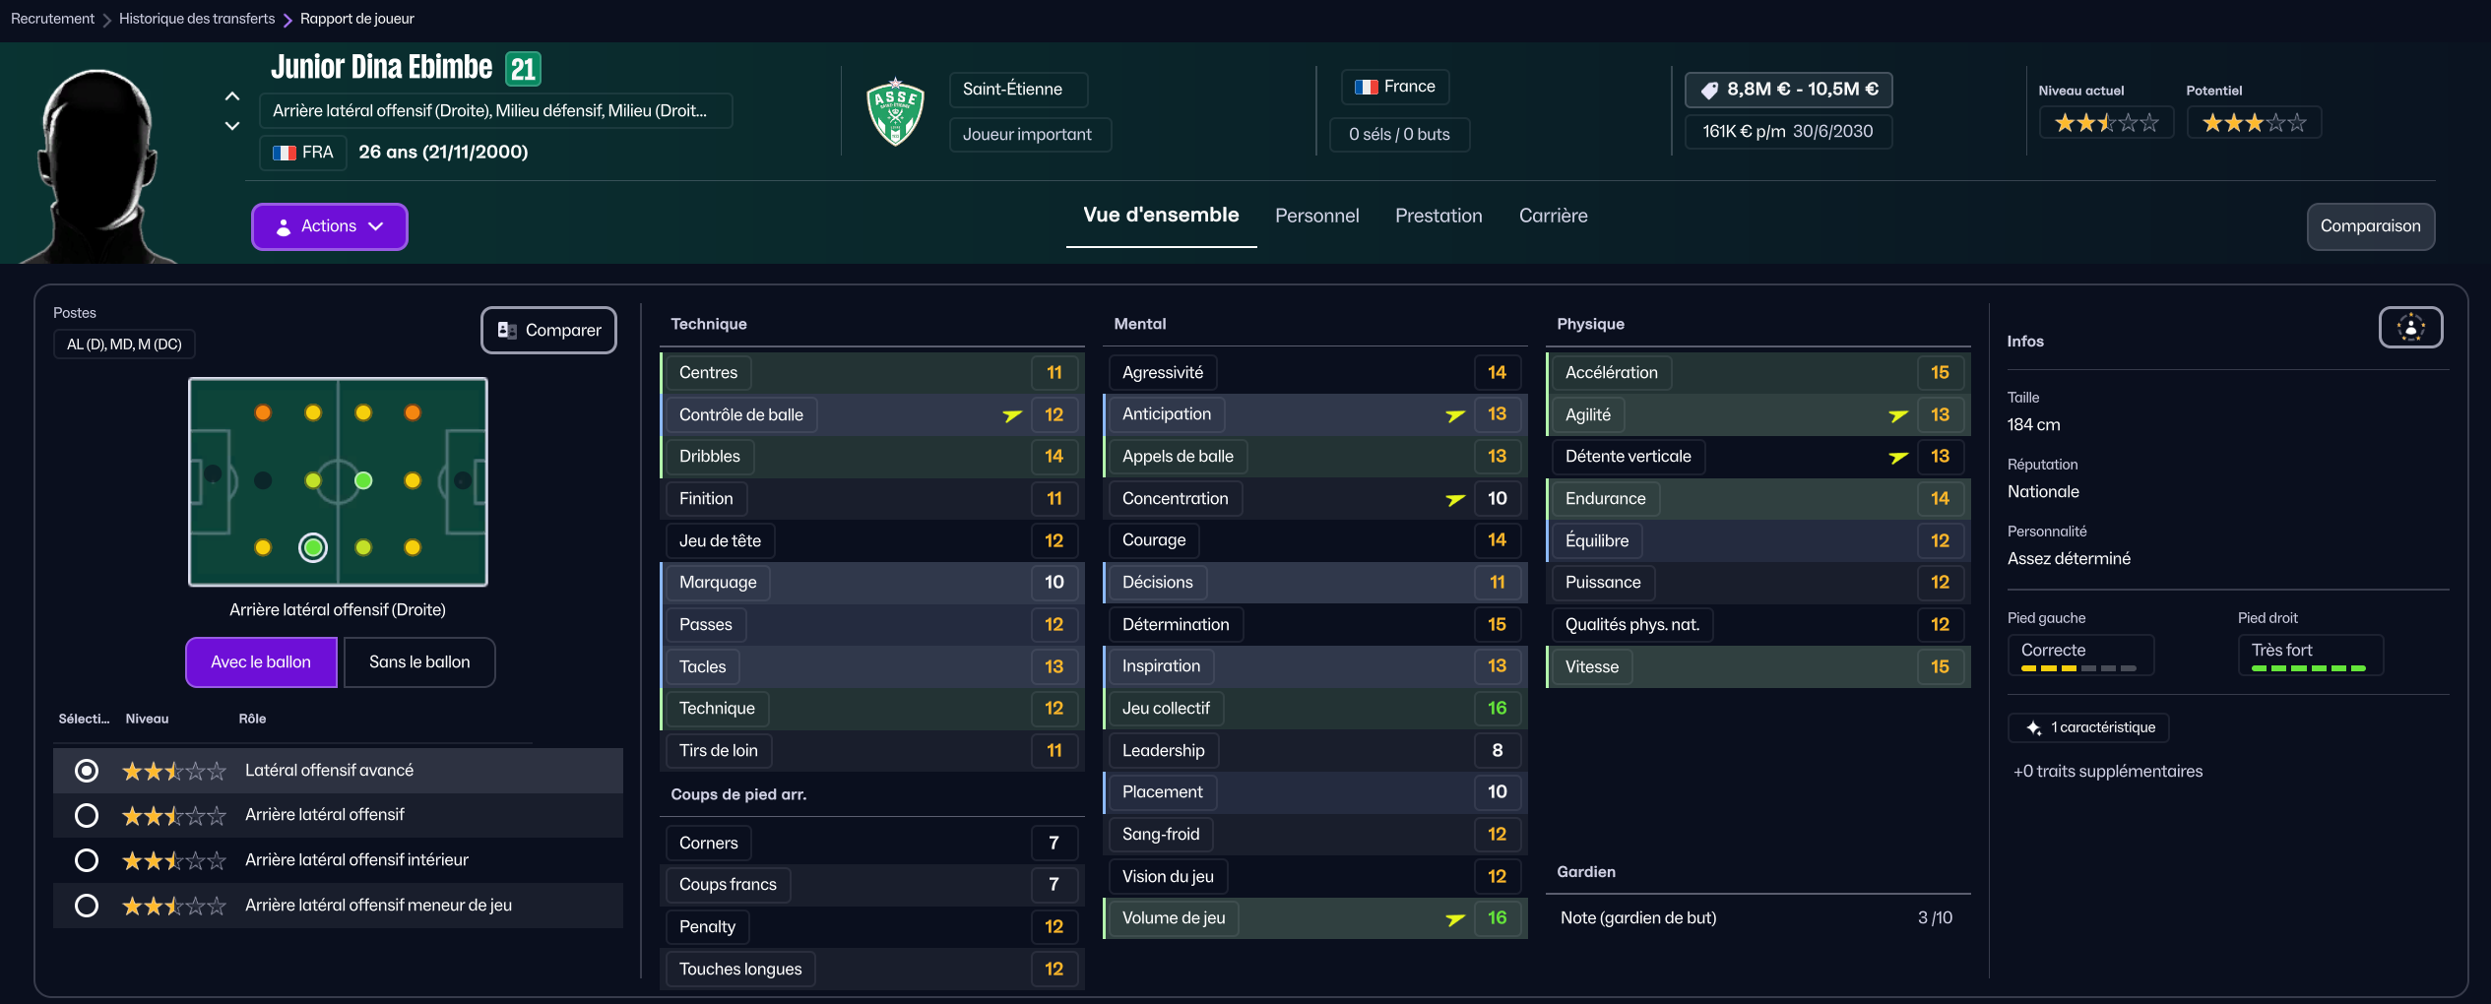2491x1004 pixels.
Task: Select the Latéral offensif avancé role radio
Action: click(x=87, y=771)
